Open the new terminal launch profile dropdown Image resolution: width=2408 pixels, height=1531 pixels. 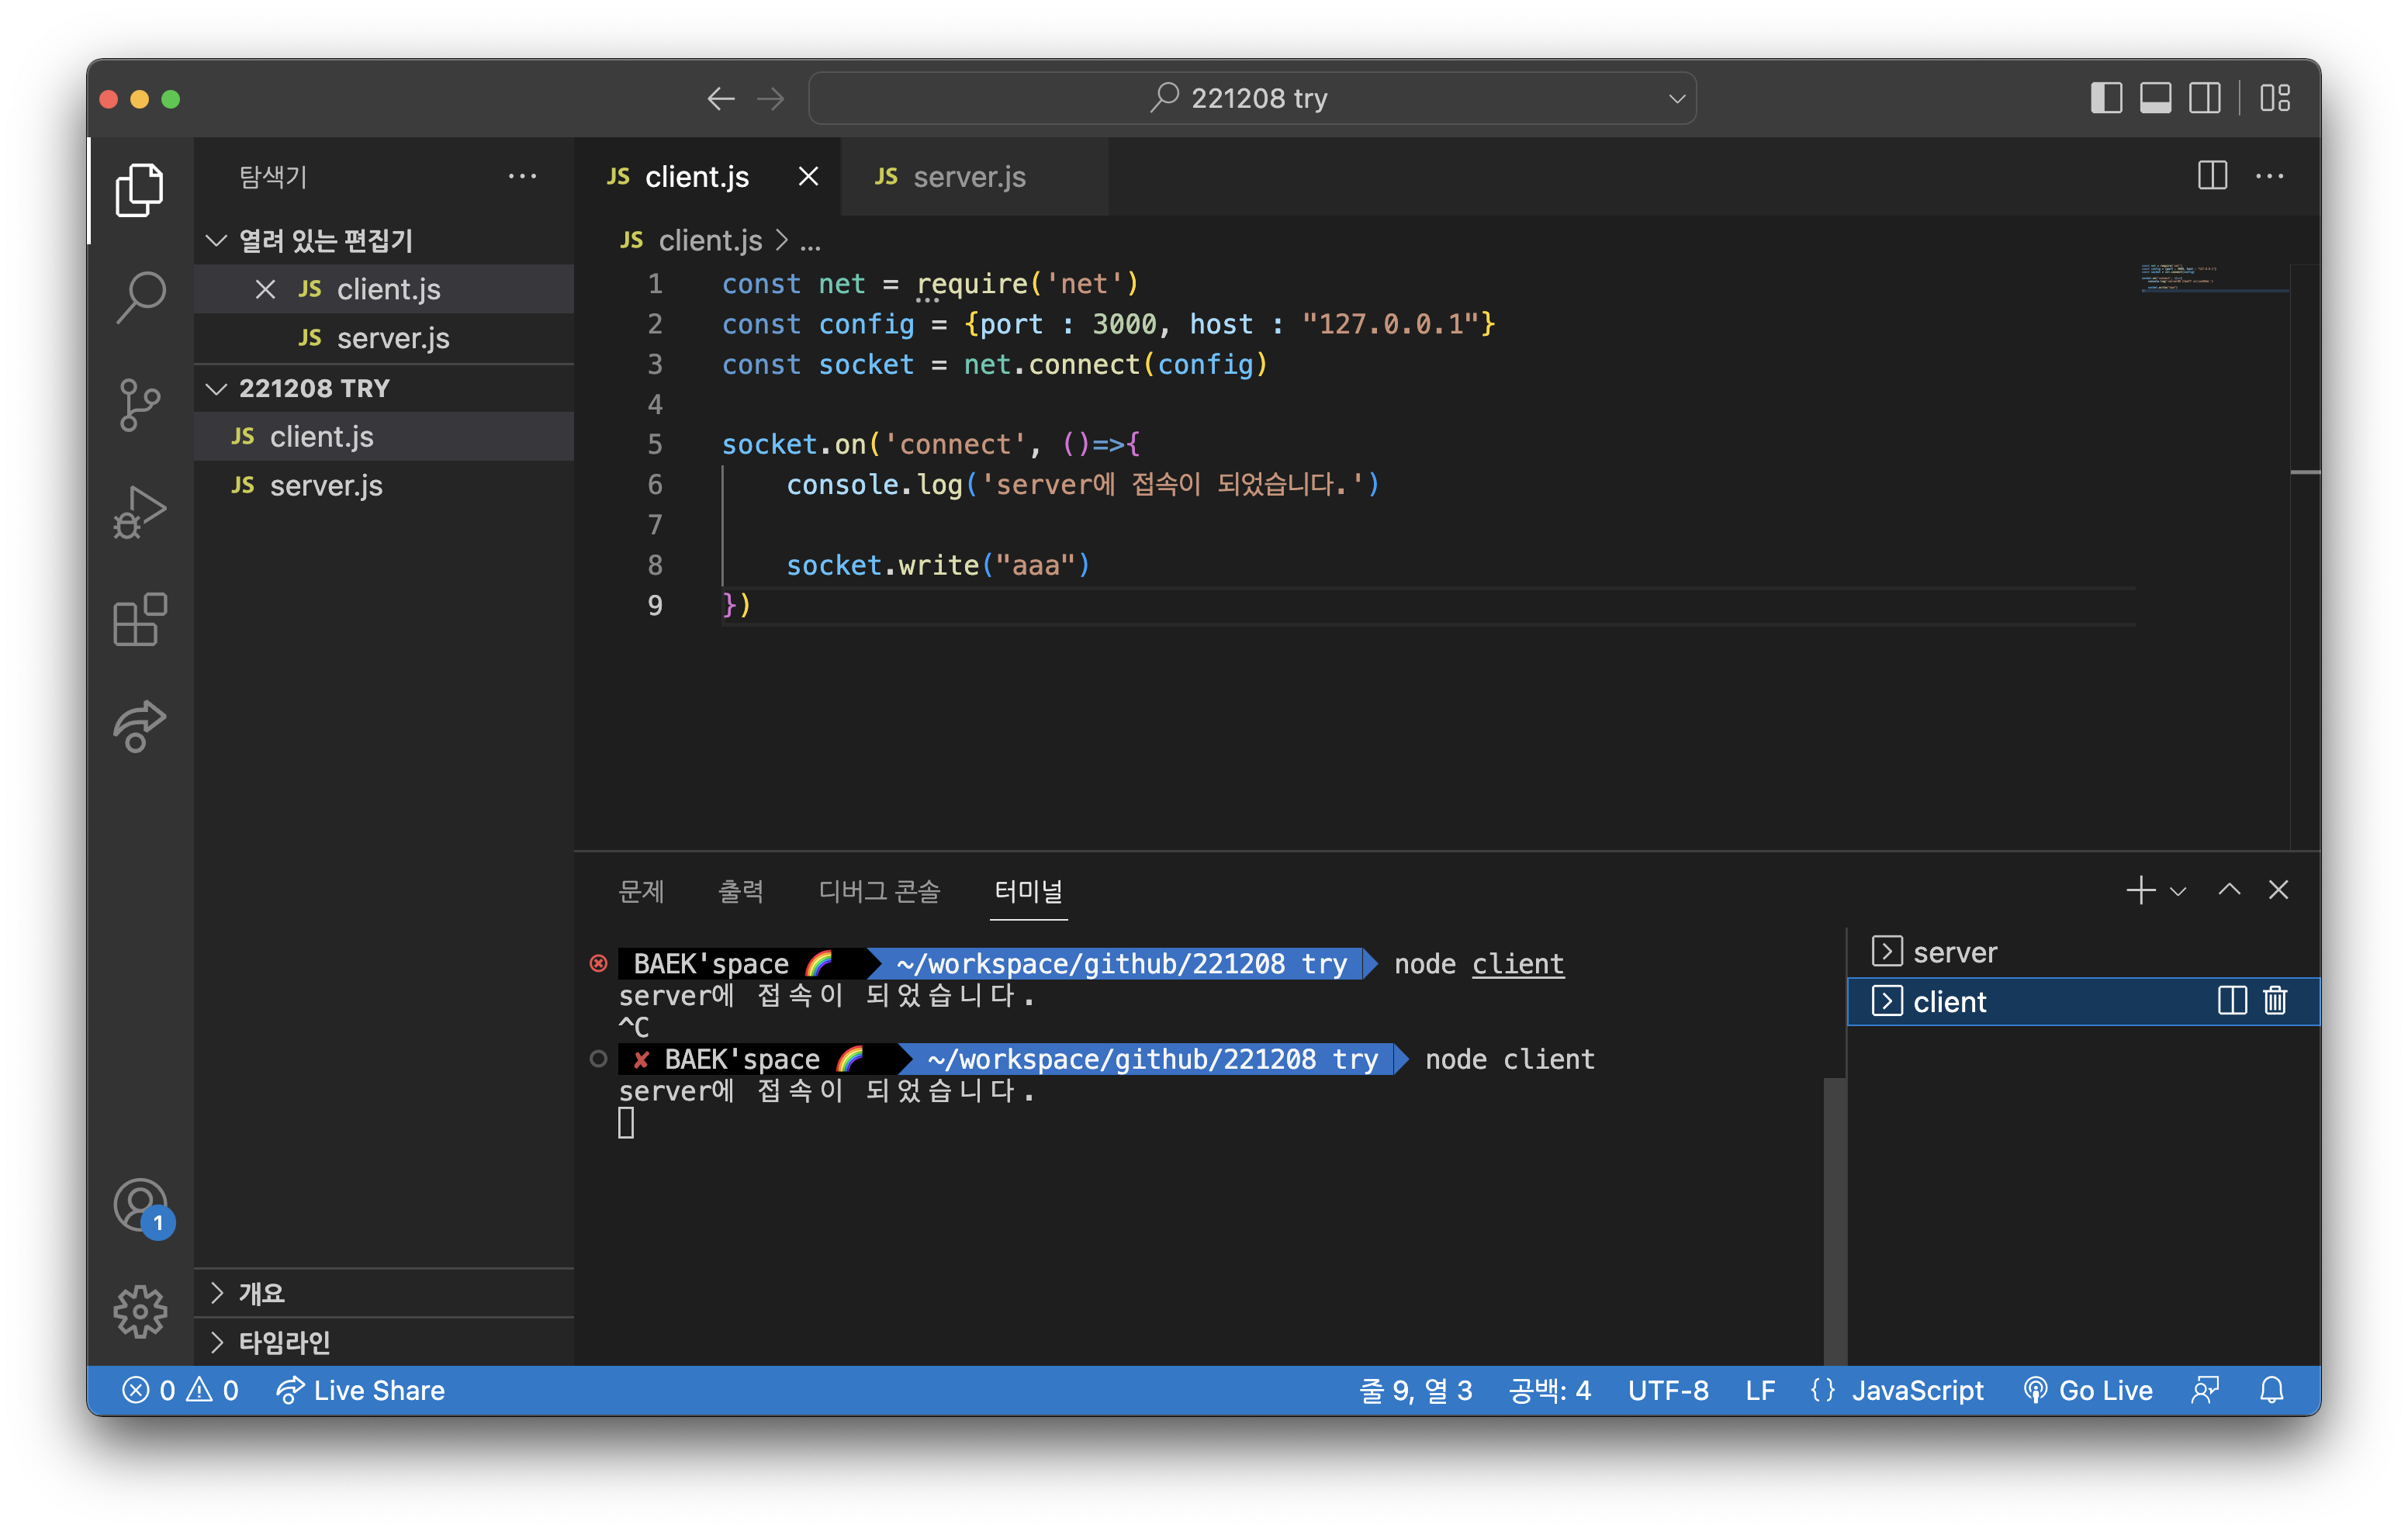pyautogui.click(x=2178, y=890)
